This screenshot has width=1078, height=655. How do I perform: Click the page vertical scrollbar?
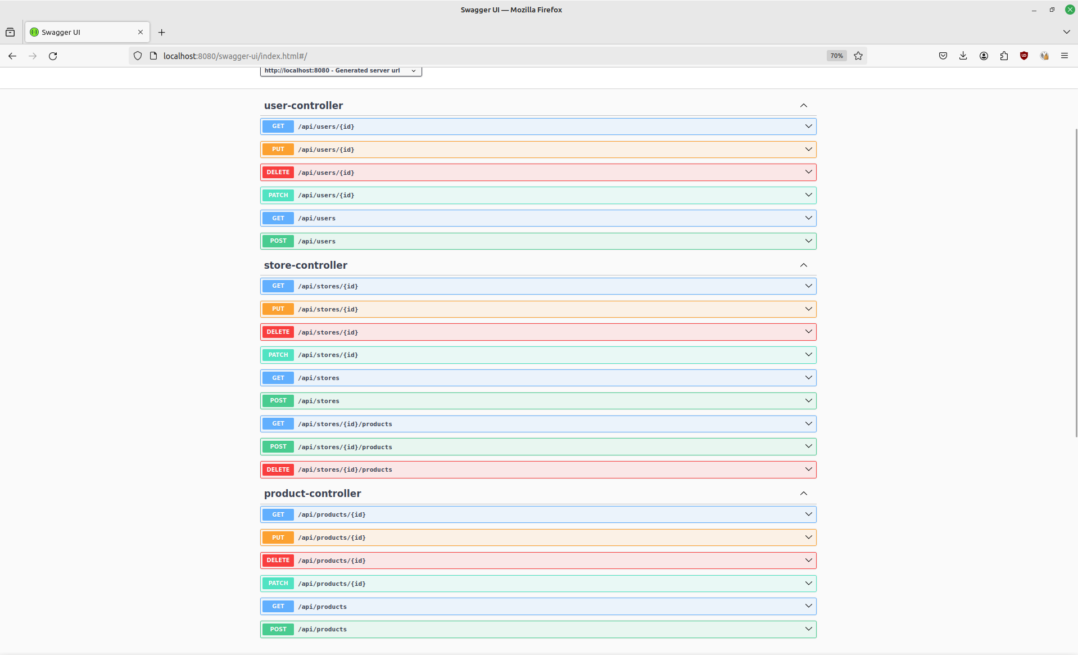(x=1076, y=283)
